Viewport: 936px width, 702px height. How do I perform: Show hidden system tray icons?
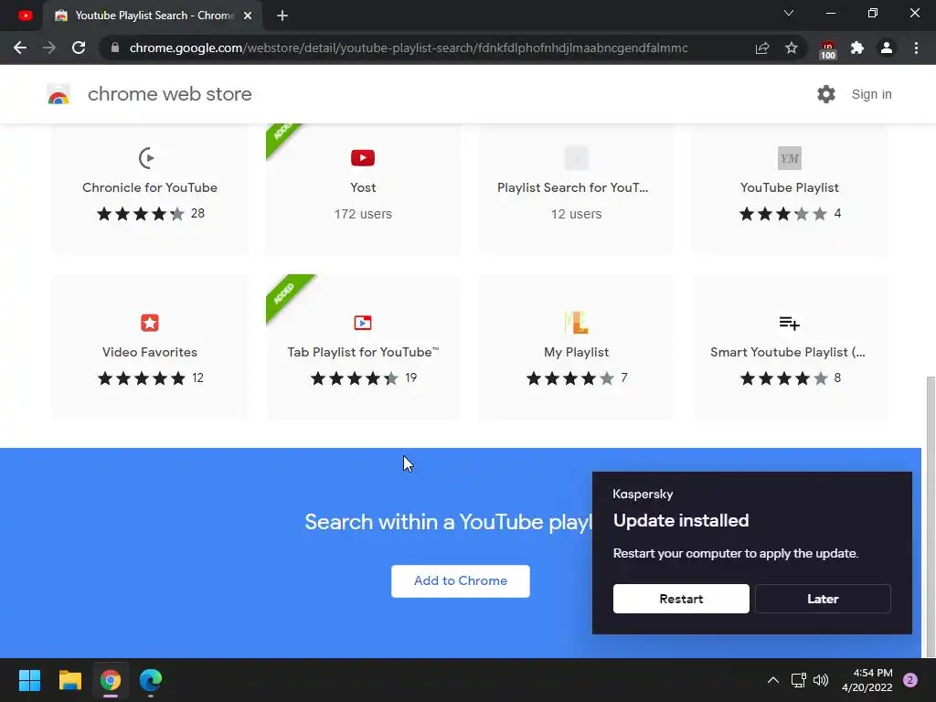tap(773, 680)
